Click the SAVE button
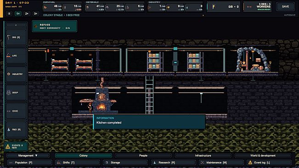Image resolution: width=299 pixels, height=168 pixels. 285,7
